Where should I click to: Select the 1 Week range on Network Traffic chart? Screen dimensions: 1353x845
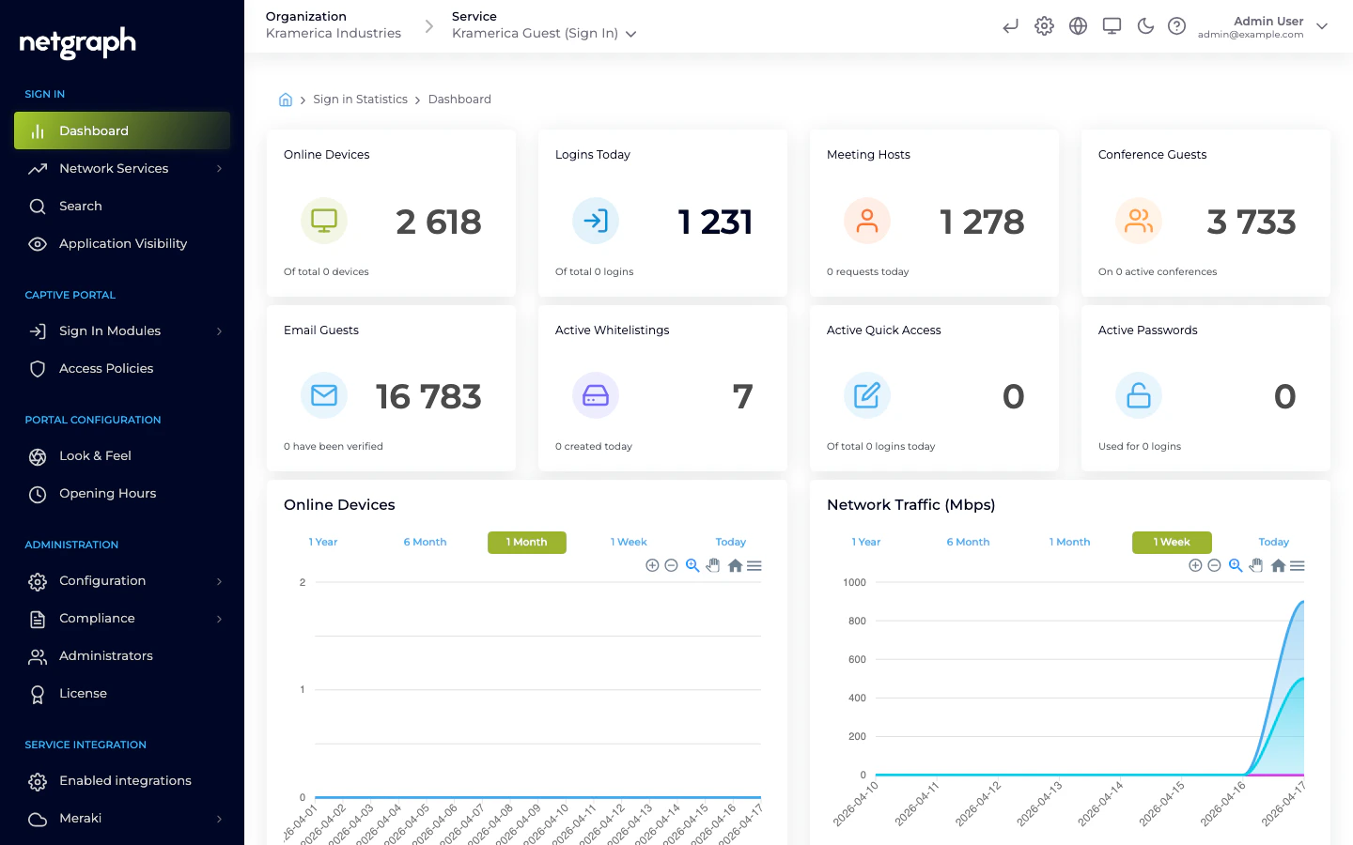pyautogui.click(x=1172, y=542)
